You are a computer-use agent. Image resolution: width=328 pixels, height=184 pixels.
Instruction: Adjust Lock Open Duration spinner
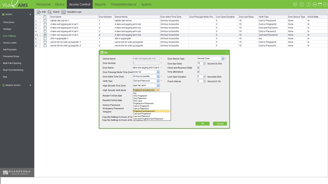[204, 77]
